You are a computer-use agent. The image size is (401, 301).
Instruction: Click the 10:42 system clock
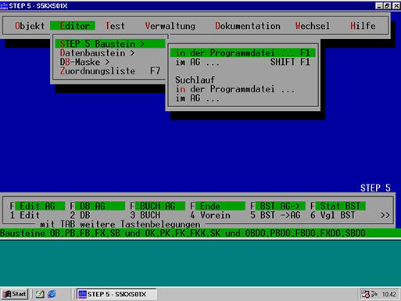coord(388,295)
